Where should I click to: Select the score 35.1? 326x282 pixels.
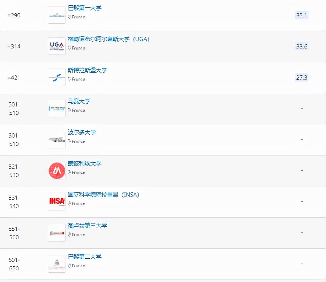[x=302, y=15]
